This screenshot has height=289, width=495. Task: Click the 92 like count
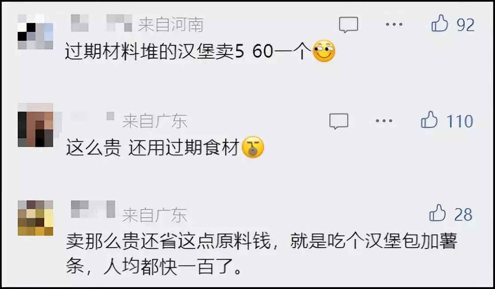point(466,25)
